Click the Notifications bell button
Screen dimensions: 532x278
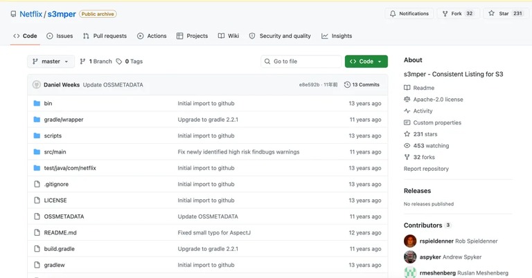pyautogui.click(x=409, y=14)
